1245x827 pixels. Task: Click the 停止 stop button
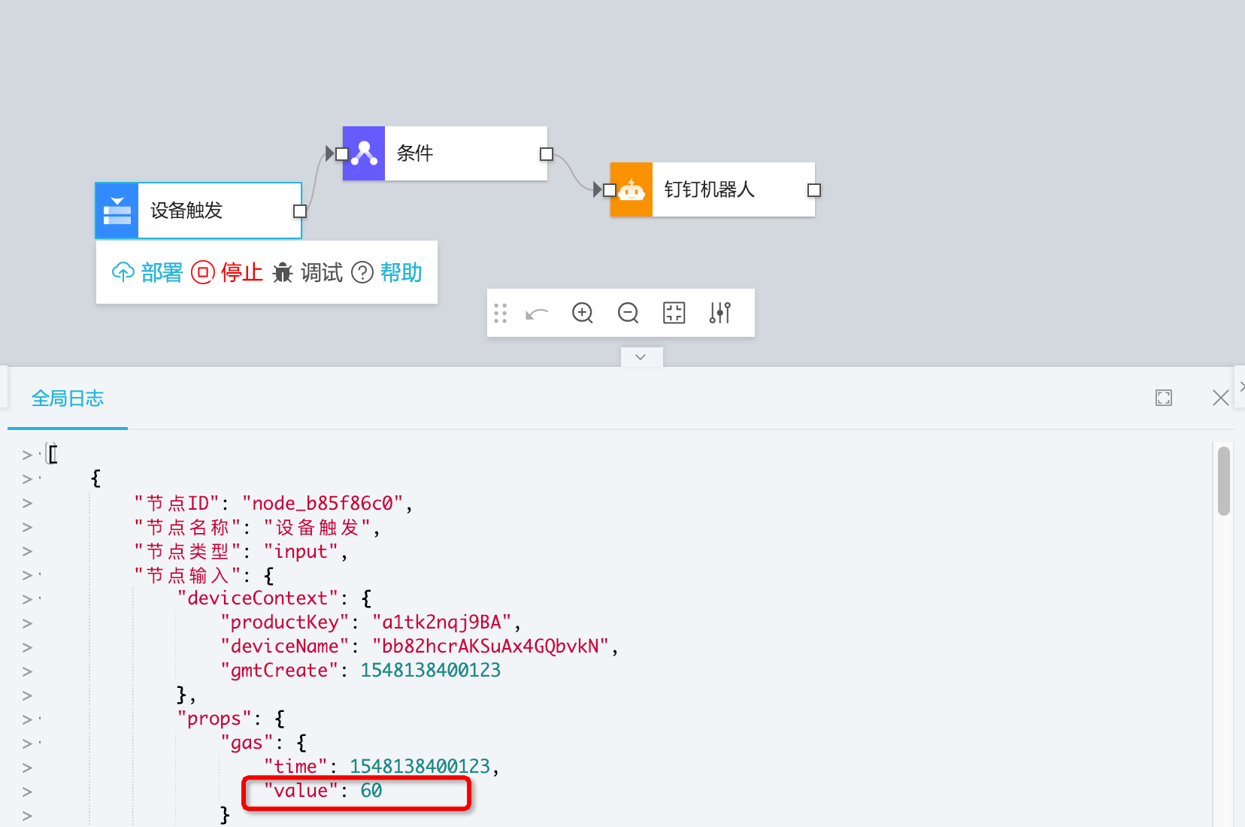(x=227, y=272)
